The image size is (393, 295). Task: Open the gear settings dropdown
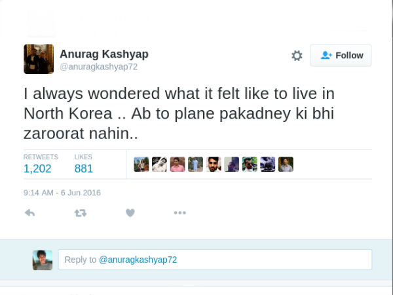[297, 56]
